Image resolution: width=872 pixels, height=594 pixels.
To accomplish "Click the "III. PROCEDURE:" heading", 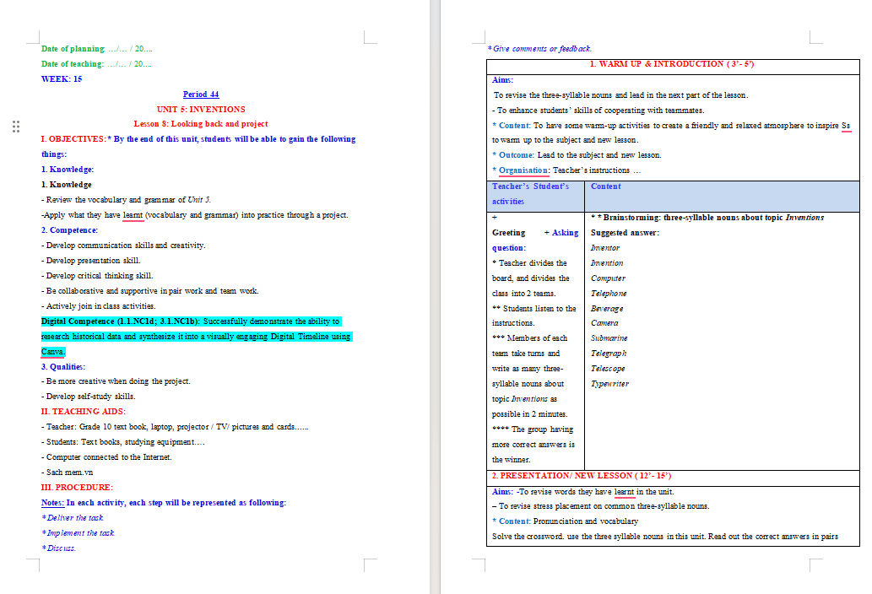I will pyautogui.click(x=77, y=488).
